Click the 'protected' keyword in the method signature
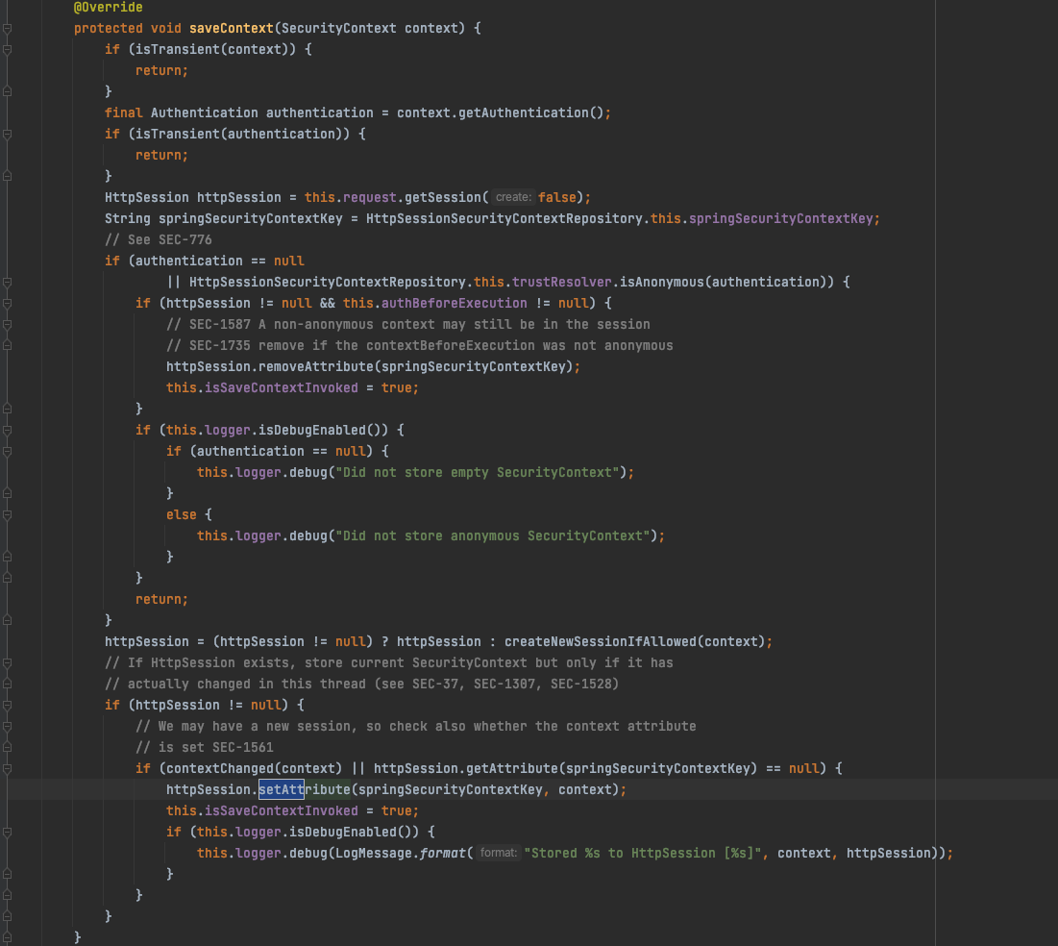 click(x=108, y=28)
